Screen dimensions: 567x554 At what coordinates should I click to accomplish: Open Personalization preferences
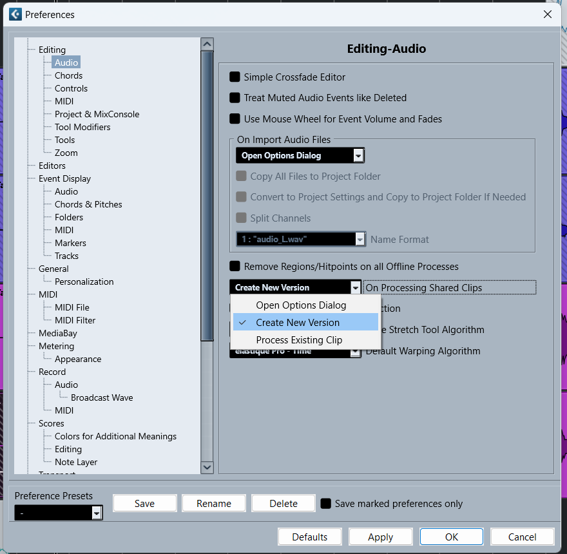84,282
